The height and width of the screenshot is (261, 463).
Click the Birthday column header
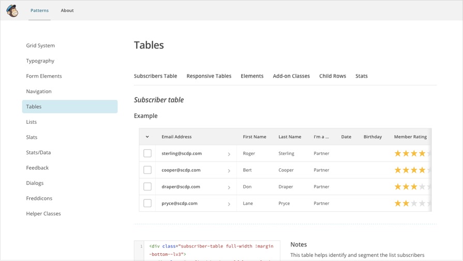coord(372,137)
